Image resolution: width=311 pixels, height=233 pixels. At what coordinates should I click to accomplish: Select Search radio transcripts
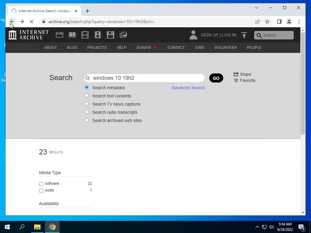click(87, 112)
